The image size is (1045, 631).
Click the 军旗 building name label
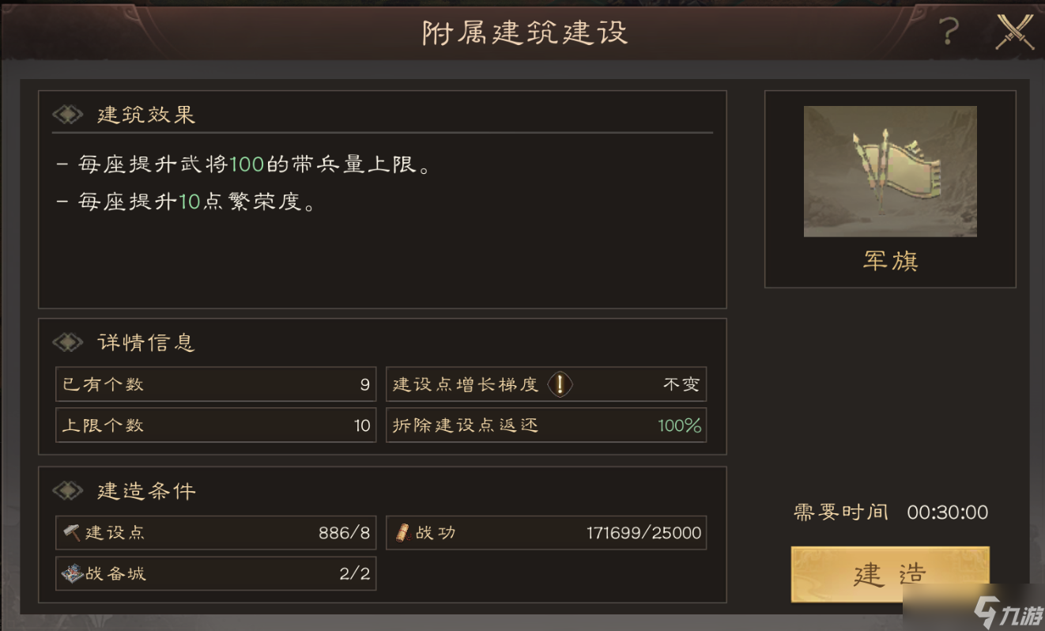click(x=891, y=261)
